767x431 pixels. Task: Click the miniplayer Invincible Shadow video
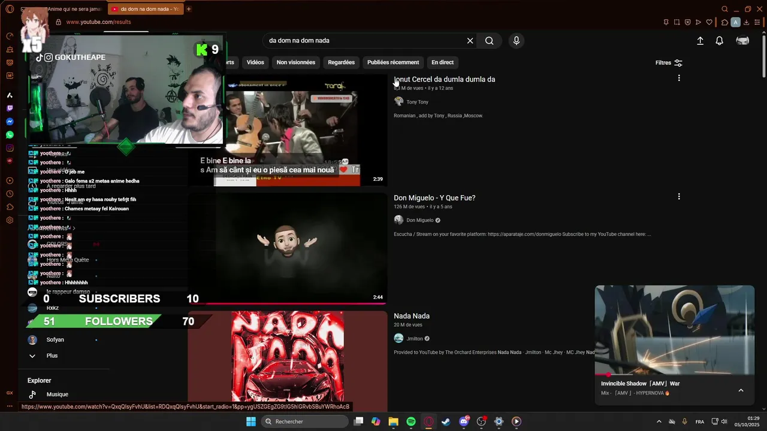675,330
